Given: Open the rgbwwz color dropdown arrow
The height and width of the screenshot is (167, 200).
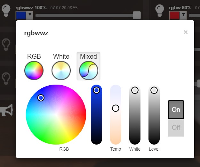Looking at the screenshot, I should coord(30,15).
